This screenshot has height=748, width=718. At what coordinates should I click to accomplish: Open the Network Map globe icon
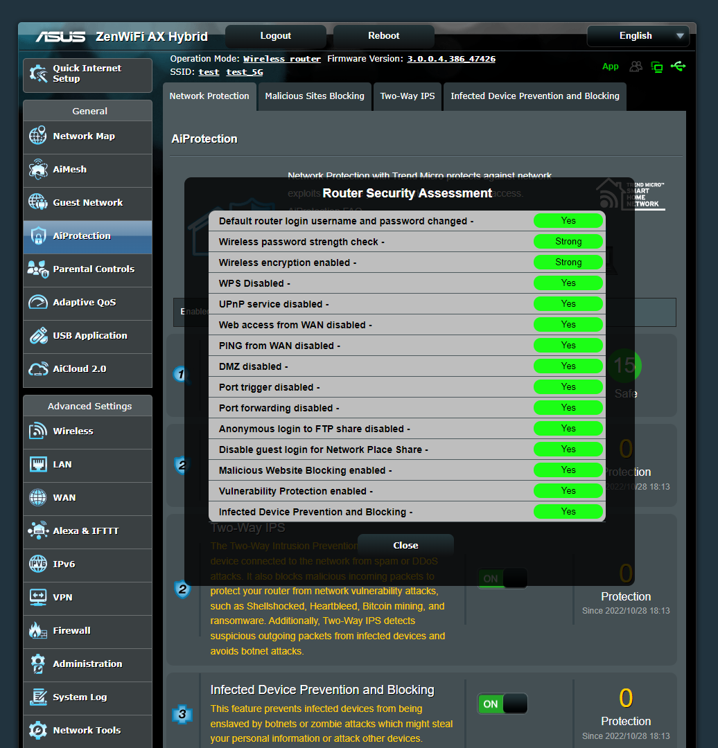[x=37, y=136]
